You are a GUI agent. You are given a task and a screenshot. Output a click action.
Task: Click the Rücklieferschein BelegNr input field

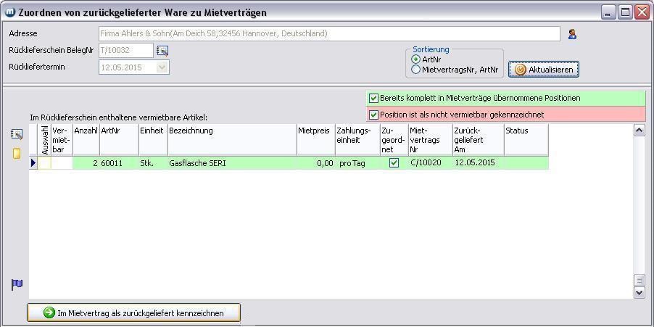tap(125, 51)
